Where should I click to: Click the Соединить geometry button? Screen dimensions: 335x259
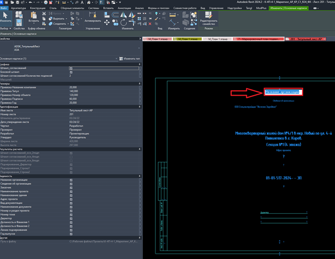[x=57, y=24]
